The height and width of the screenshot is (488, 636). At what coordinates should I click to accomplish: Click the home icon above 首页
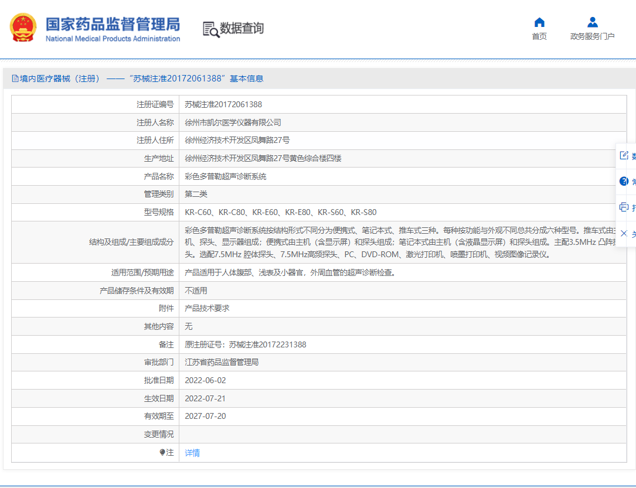[539, 22]
